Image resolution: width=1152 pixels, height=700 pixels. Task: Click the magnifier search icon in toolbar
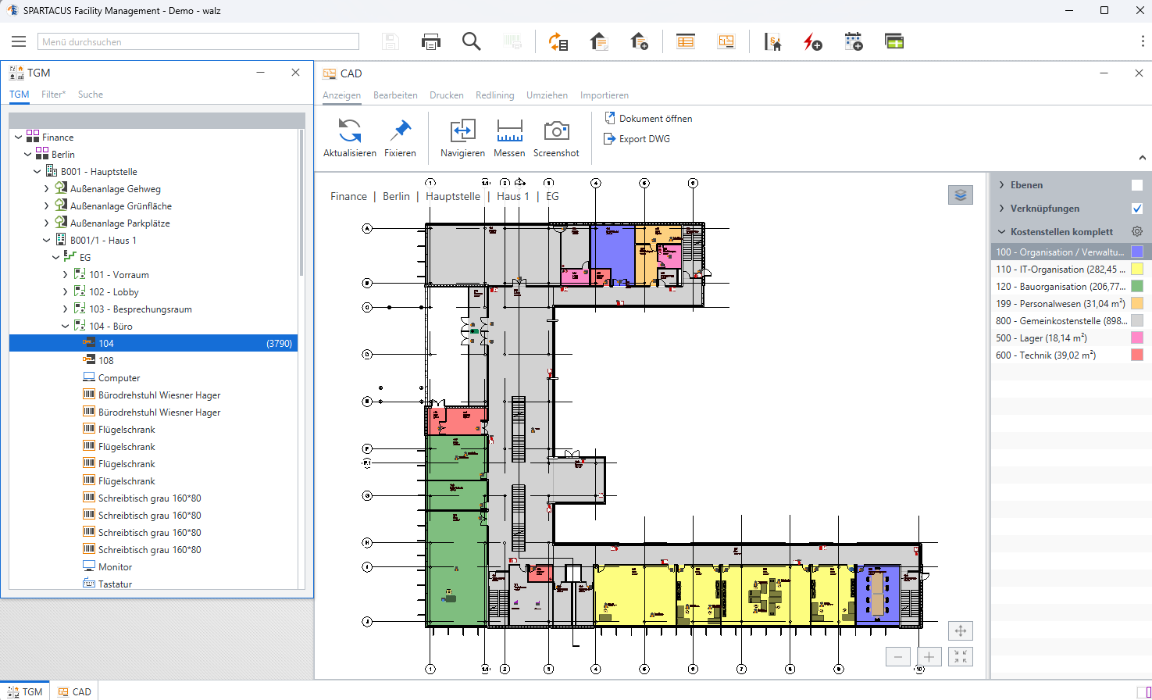click(471, 42)
